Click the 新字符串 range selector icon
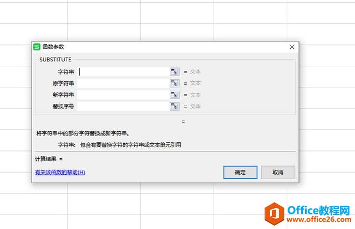The width and height of the screenshot is (355, 229). [175, 95]
